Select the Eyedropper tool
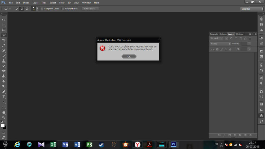 click(x=3, y=45)
